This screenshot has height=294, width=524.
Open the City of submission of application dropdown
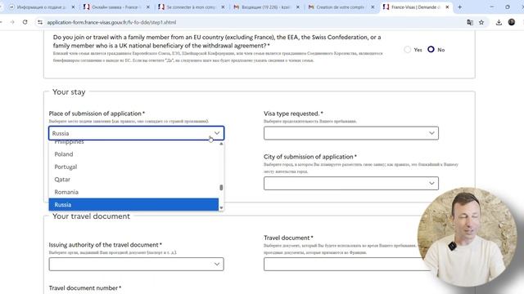coord(351,183)
